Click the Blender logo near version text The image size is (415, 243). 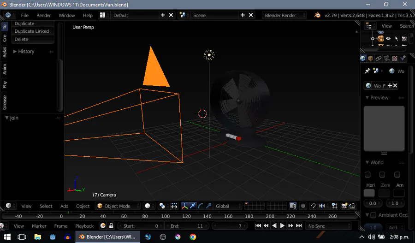(317, 15)
